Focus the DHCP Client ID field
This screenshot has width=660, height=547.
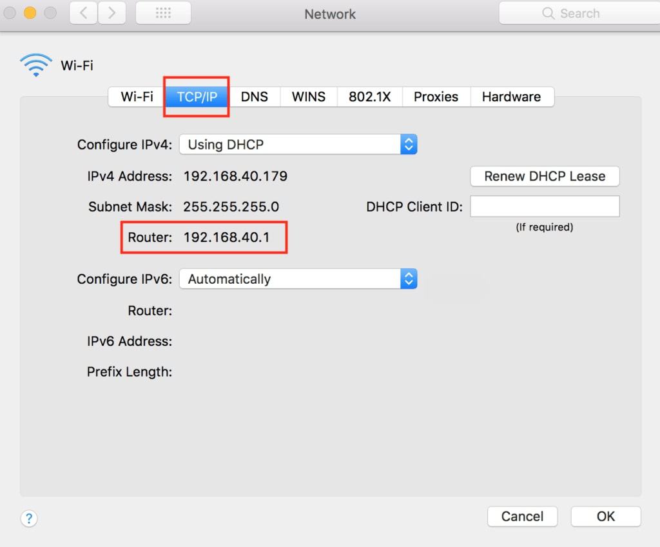(545, 206)
